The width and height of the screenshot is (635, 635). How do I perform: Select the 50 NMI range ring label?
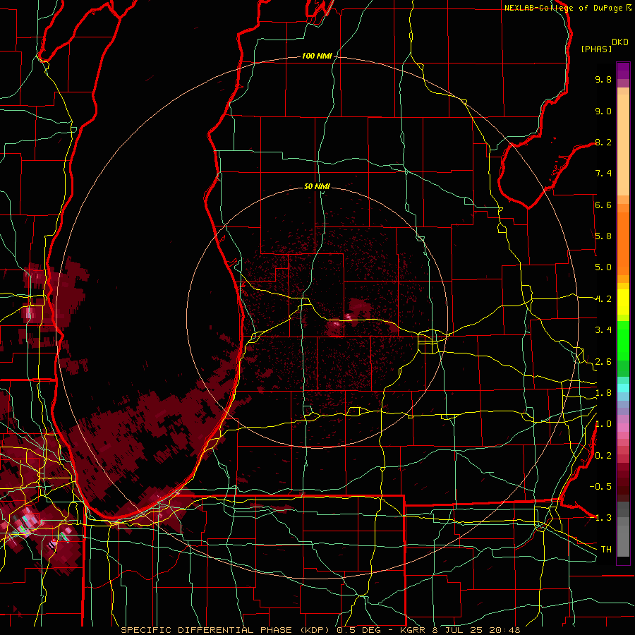click(317, 186)
